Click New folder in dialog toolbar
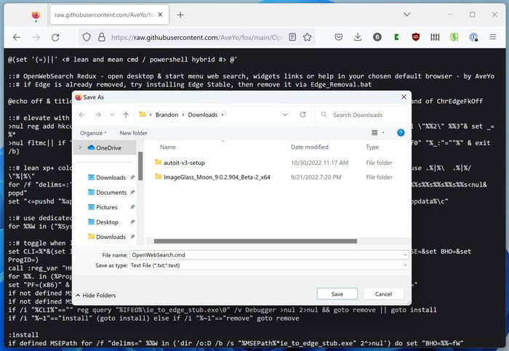Screen dimensions: 509x351 (133, 133)
